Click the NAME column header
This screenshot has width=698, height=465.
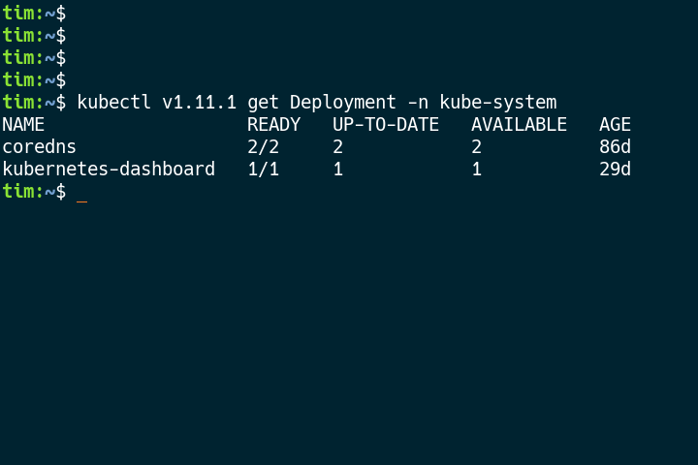click(x=23, y=125)
